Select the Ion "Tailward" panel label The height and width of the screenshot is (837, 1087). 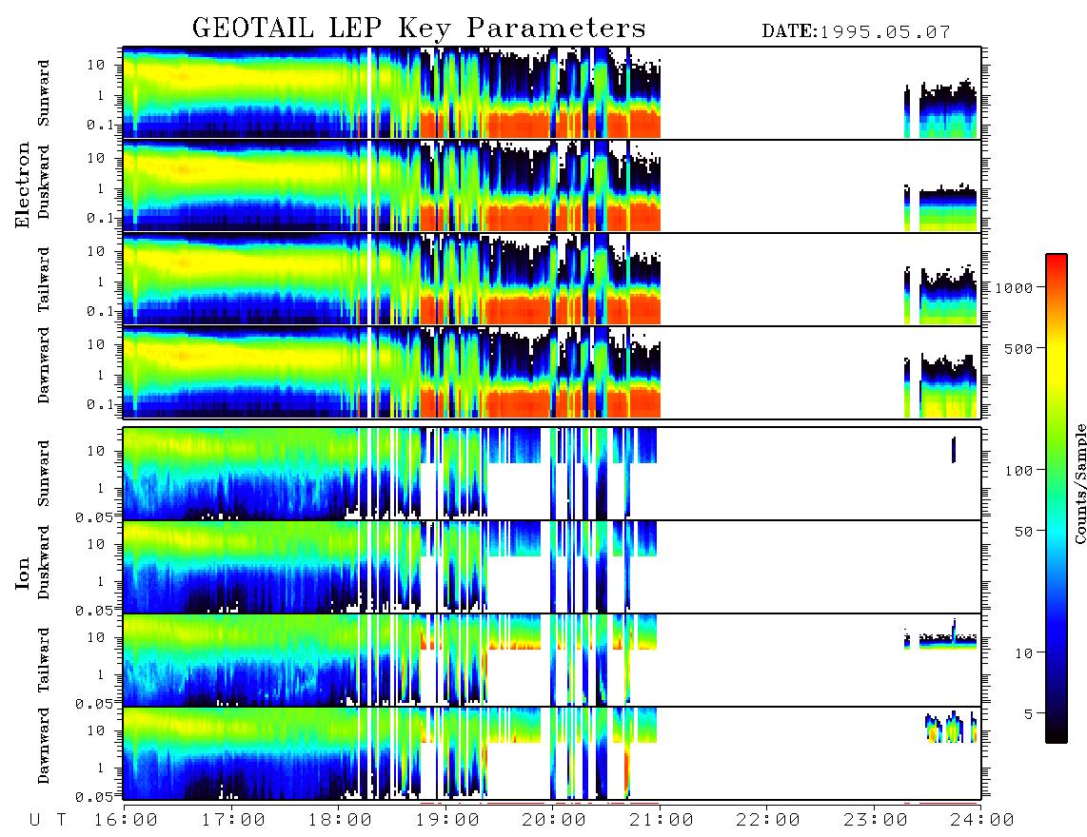click(x=44, y=660)
